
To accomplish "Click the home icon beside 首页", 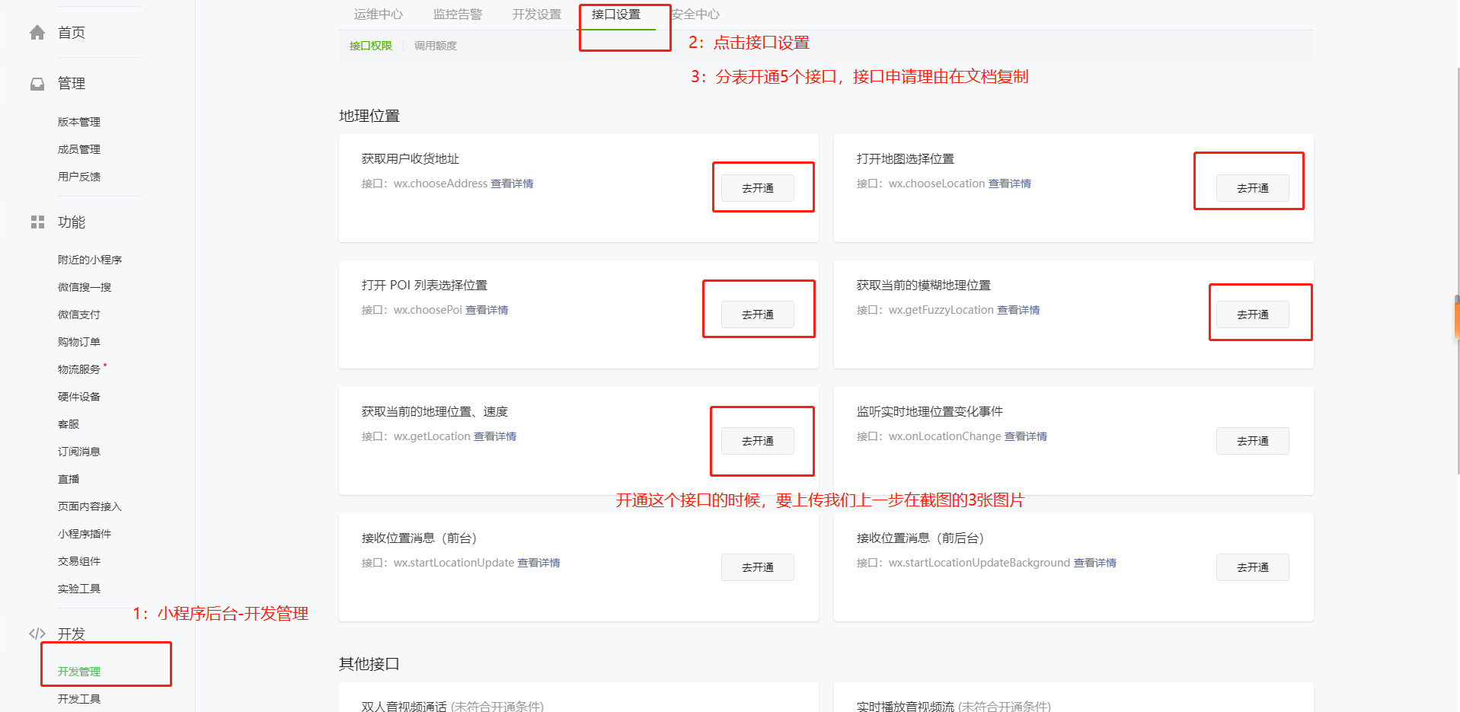I will pos(37,33).
